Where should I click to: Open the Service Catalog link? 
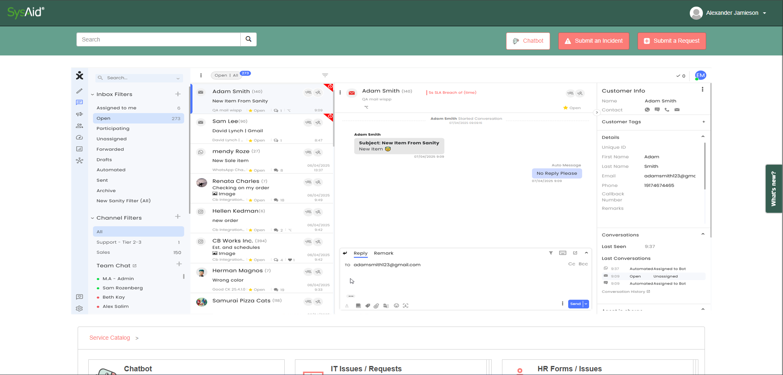[110, 338]
